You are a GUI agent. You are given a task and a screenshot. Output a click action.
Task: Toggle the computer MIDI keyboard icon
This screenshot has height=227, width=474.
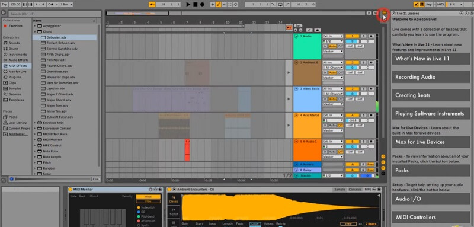coord(422,4)
